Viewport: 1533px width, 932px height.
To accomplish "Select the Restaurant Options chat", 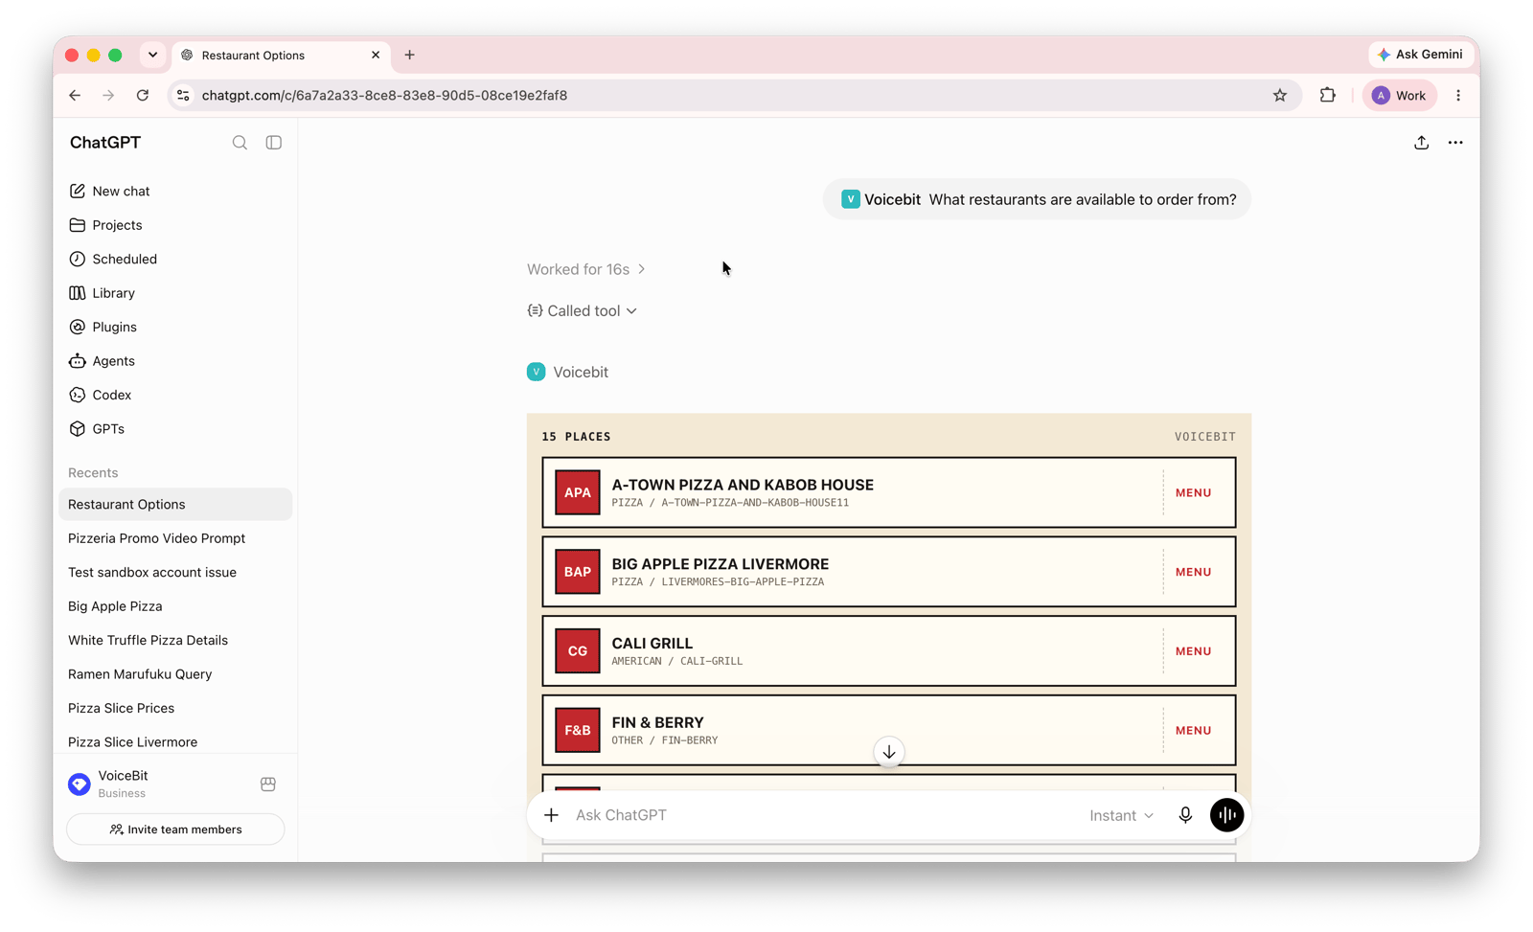I will click(x=175, y=505).
